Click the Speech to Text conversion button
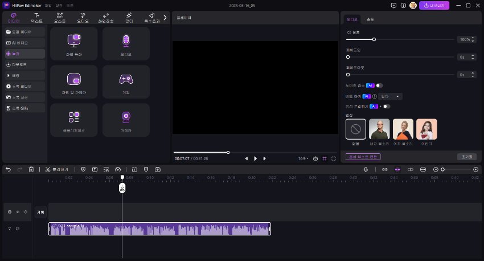The width and height of the screenshot is (484, 261). click(363, 157)
